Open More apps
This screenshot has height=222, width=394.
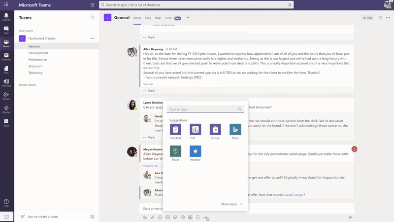[231, 204]
